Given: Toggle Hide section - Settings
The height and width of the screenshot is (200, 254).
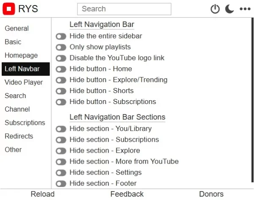Looking at the screenshot, I should [61, 173].
